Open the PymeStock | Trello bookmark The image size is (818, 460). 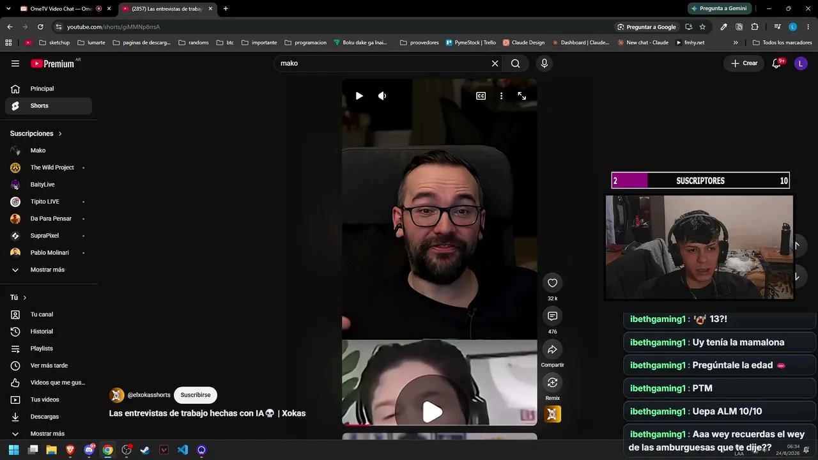click(x=471, y=43)
